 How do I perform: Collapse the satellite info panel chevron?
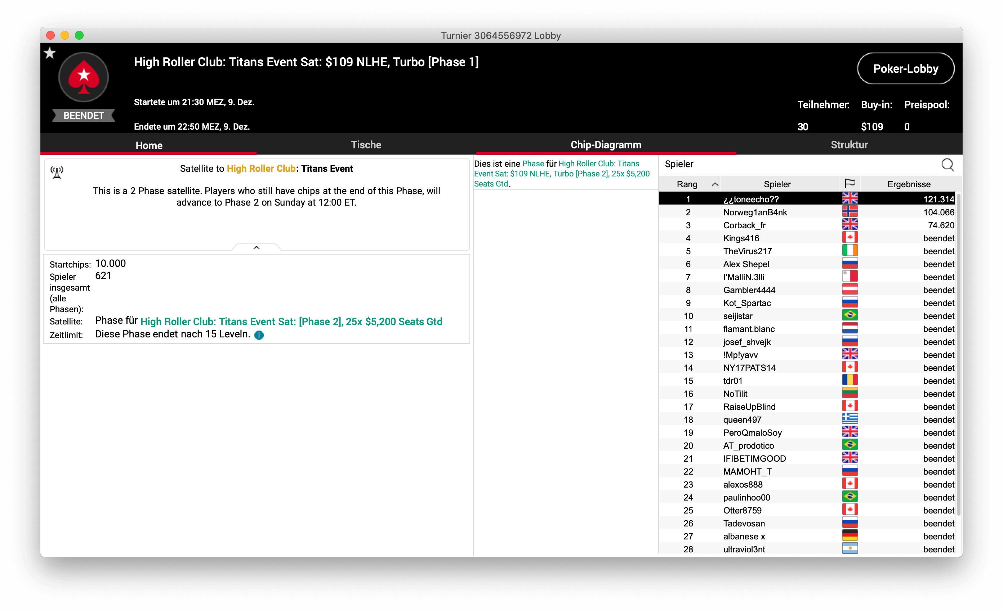(x=256, y=247)
